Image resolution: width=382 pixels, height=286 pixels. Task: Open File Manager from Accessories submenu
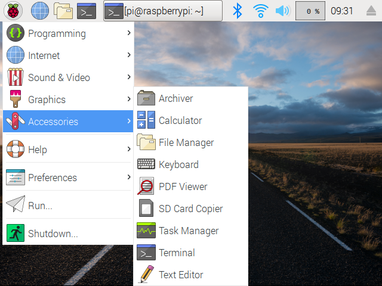coord(191,142)
